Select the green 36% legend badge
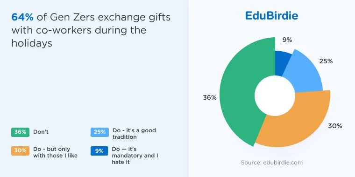Image resolution: width=355 pixels, height=177 pixels. pyautogui.click(x=20, y=132)
